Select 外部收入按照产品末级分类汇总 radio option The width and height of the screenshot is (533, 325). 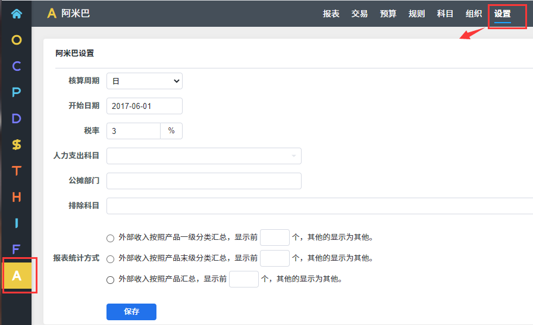tap(110, 259)
